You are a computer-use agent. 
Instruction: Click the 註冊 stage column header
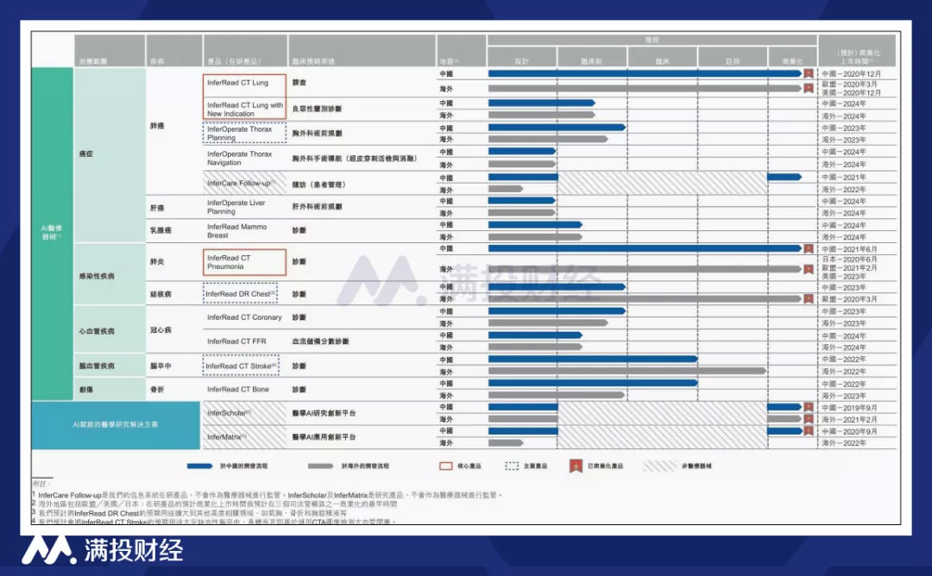click(x=733, y=57)
